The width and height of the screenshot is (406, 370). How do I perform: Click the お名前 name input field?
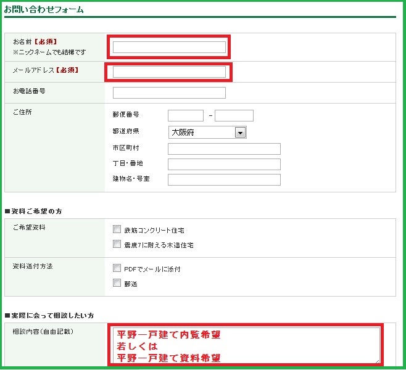(169, 47)
